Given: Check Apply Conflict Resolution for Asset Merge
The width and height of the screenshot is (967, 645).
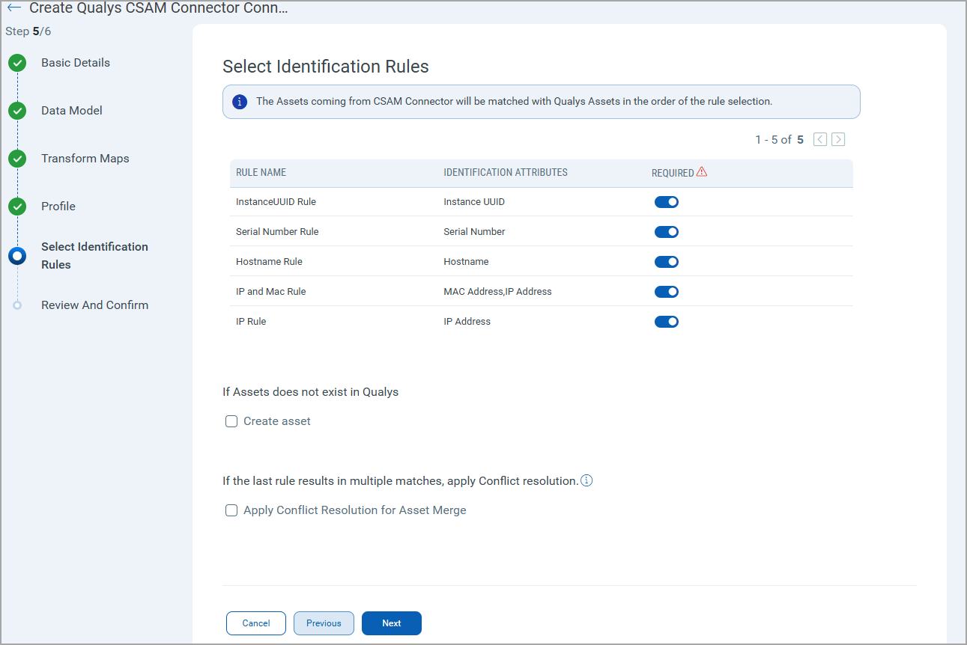Looking at the screenshot, I should click(x=231, y=510).
